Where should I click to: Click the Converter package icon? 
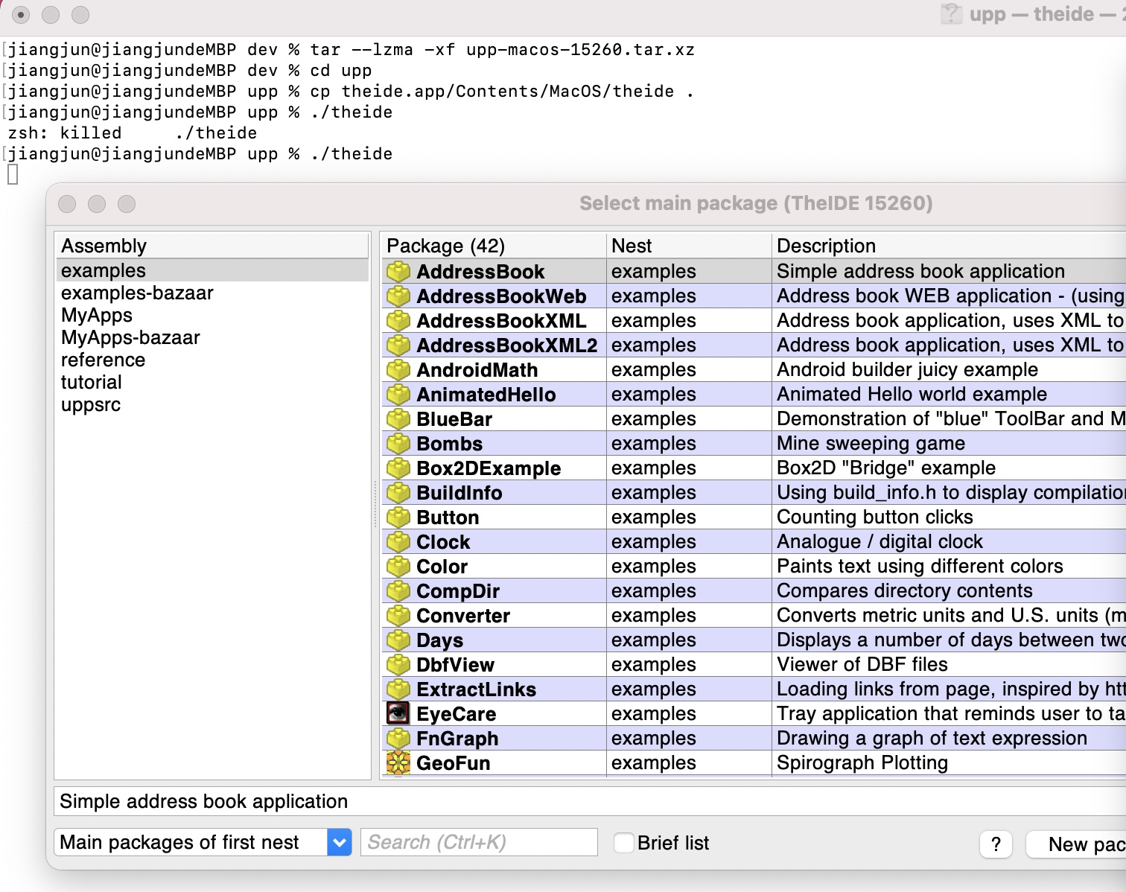pyautogui.click(x=398, y=616)
